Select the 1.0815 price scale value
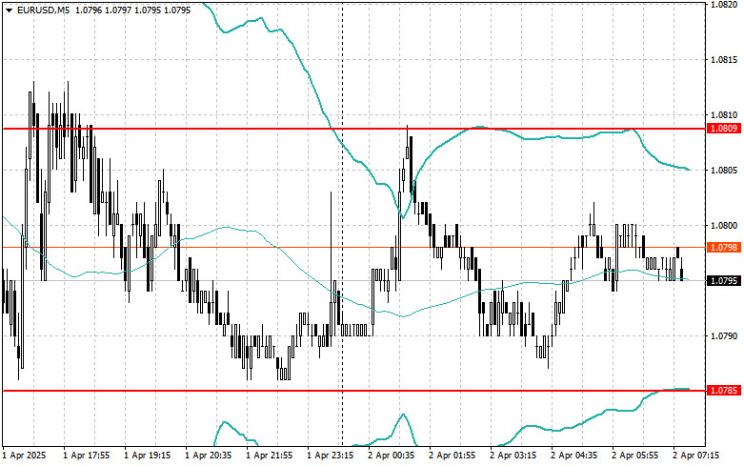744x466 pixels. pos(724,60)
